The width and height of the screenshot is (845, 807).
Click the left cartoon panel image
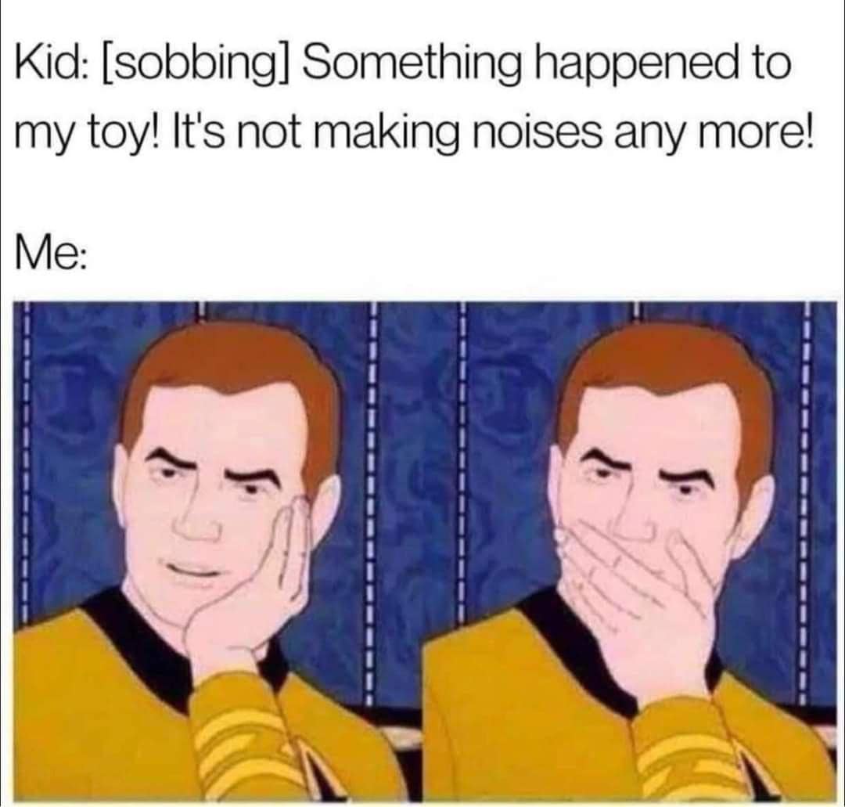213,553
